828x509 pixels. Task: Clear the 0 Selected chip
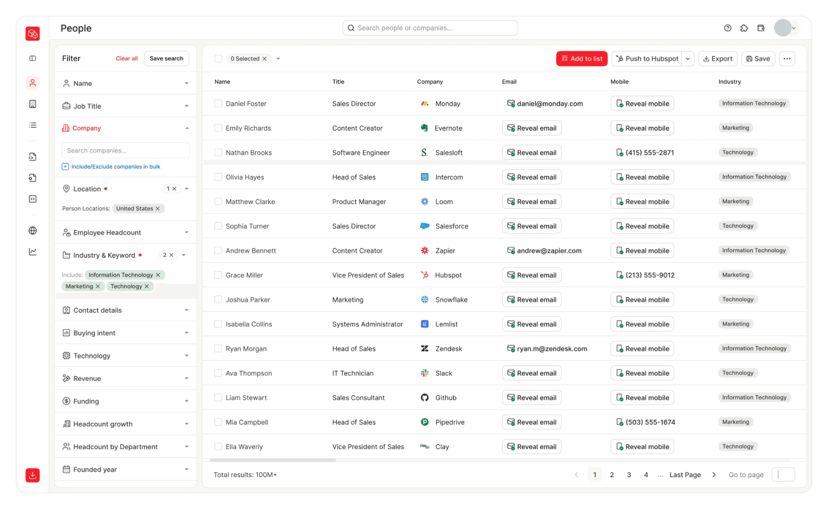click(265, 59)
